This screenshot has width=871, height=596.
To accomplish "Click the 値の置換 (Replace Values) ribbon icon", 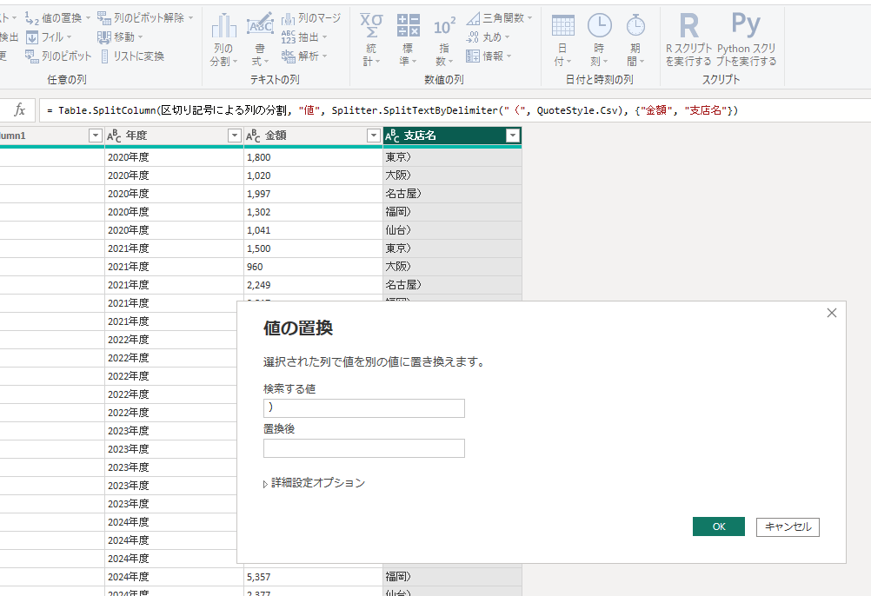I will click(32, 17).
